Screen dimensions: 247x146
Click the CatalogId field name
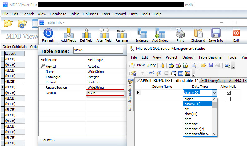[53, 77]
